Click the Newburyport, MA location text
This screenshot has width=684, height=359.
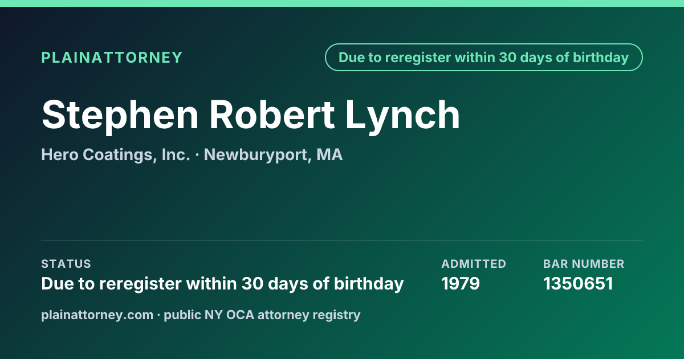tap(273, 155)
